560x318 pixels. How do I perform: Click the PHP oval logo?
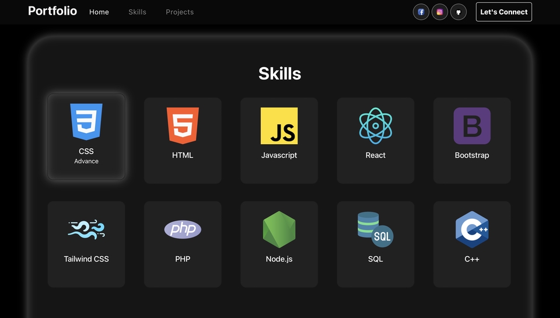tap(183, 229)
